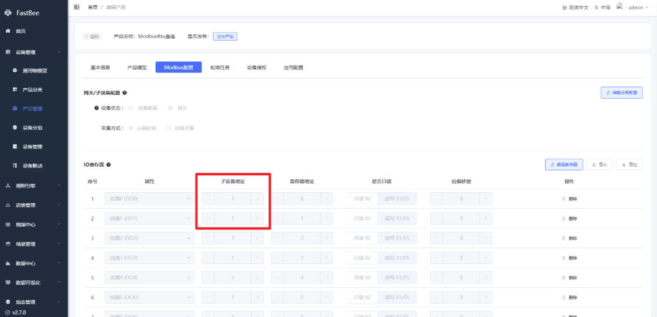Image resolution: width=657 pixels, height=317 pixels.
Task: Click the font size icon in header
Action: 596,7
